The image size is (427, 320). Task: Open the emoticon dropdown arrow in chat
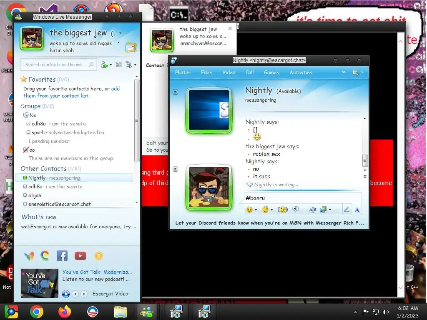click(256, 210)
